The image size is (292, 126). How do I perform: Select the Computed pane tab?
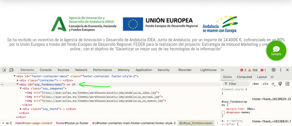(x=244, y=77)
